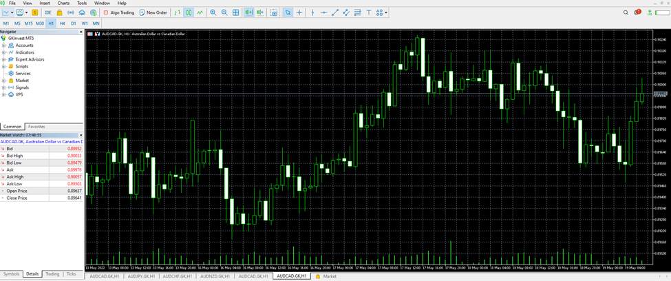This screenshot has height=281, width=671.
Task: Toggle chart auto scroll icon
Action: [x=248, y=12]
